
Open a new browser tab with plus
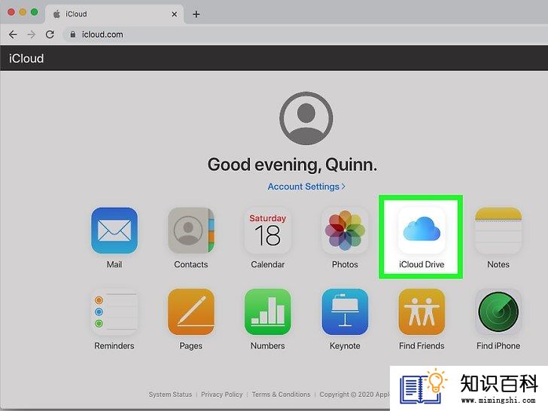coord(196,14)
